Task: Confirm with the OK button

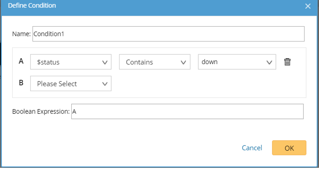Action: 289,148
